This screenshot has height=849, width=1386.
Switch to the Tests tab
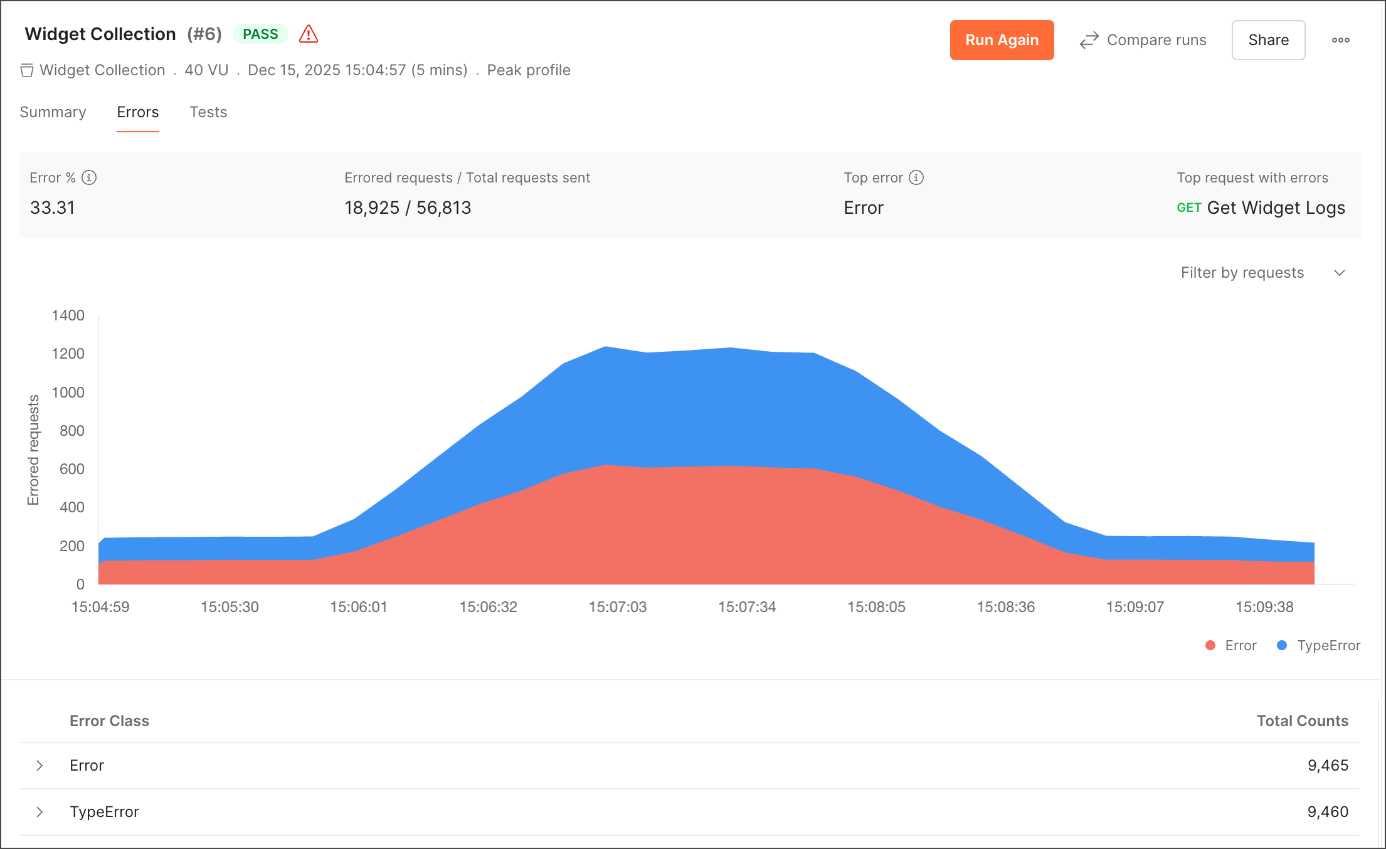(x=208, y=112)
